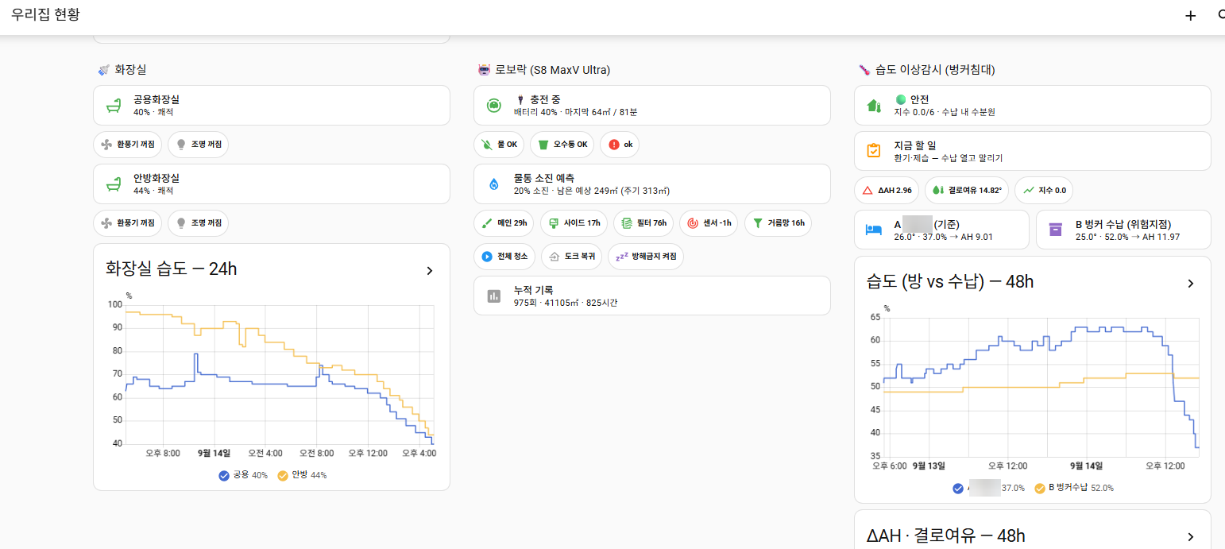Screen dimensions: 1225x549
Task: Click 화장실 section heading
Action: pos(130,70)
